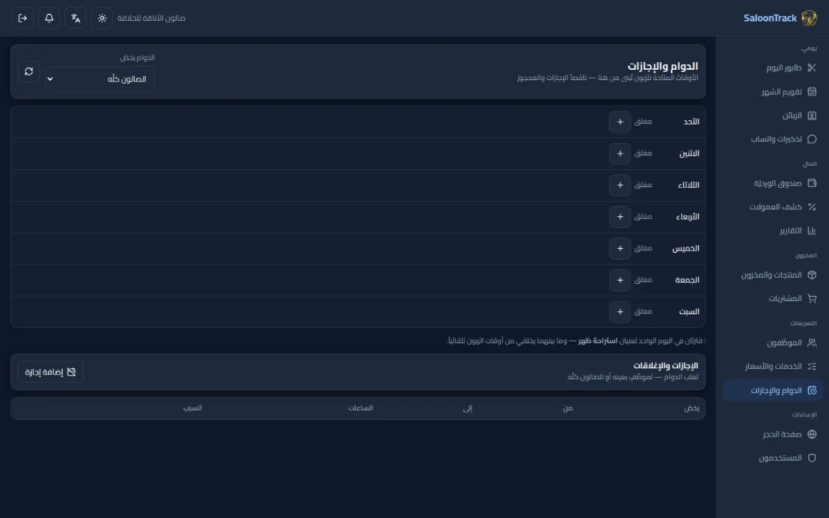The height and width of the screenshot is (518, 829).
Task: Click the من column header
Action: [568, 408]
